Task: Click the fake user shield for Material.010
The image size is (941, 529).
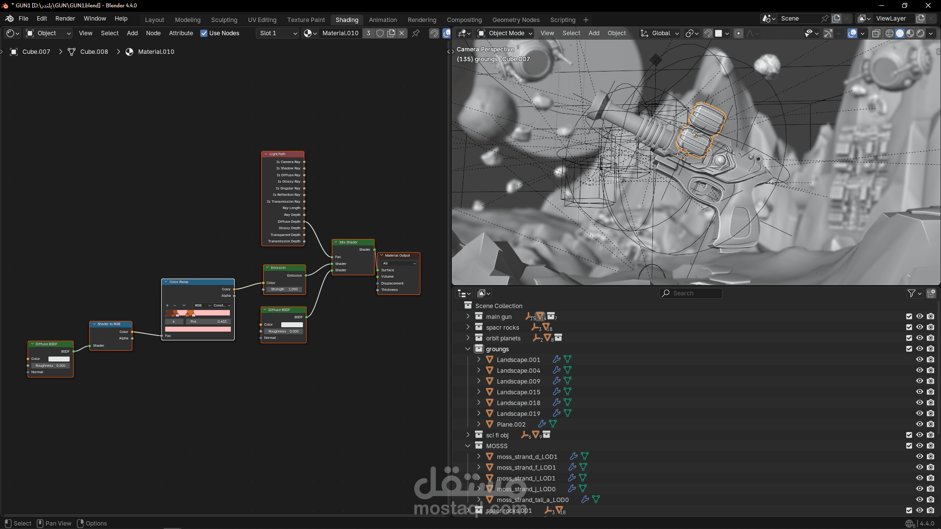Action: [x=380, y=33]
